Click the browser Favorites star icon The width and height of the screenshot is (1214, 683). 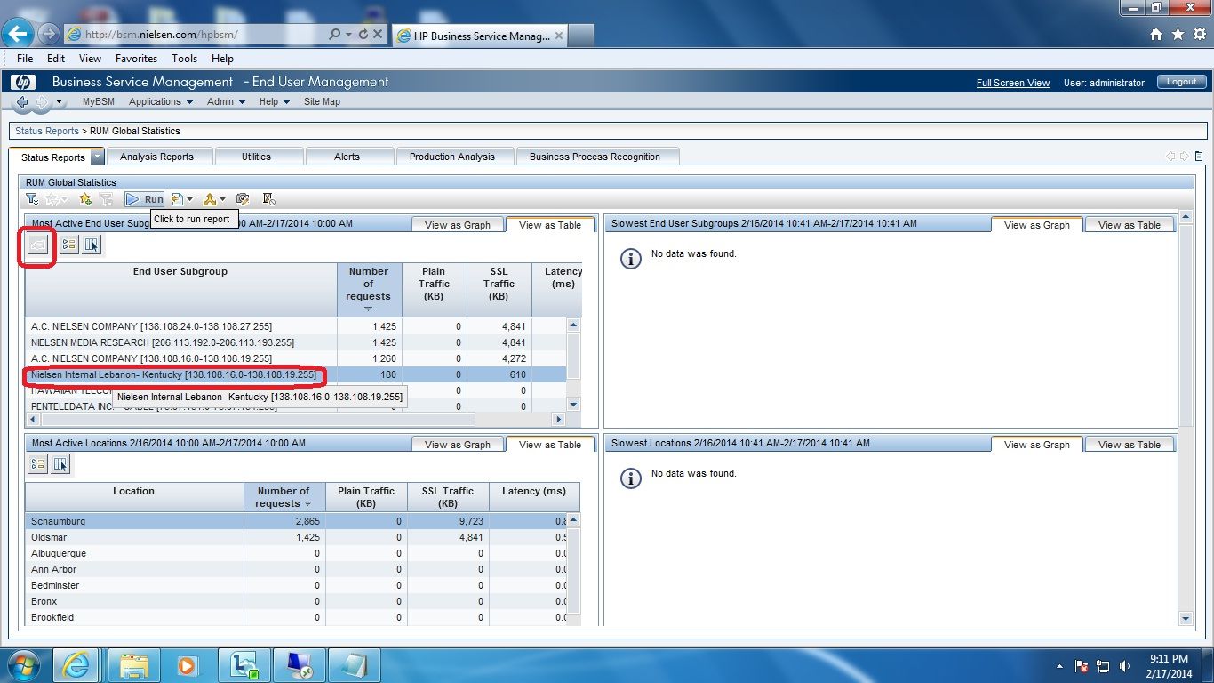point(1178,35)
